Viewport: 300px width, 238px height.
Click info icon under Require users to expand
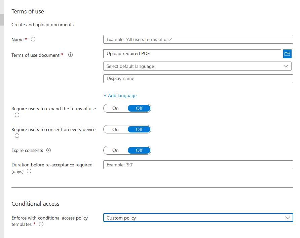17,115
